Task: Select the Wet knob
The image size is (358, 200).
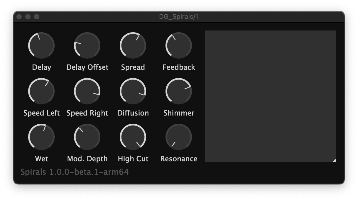Action: tap(41, 137)
